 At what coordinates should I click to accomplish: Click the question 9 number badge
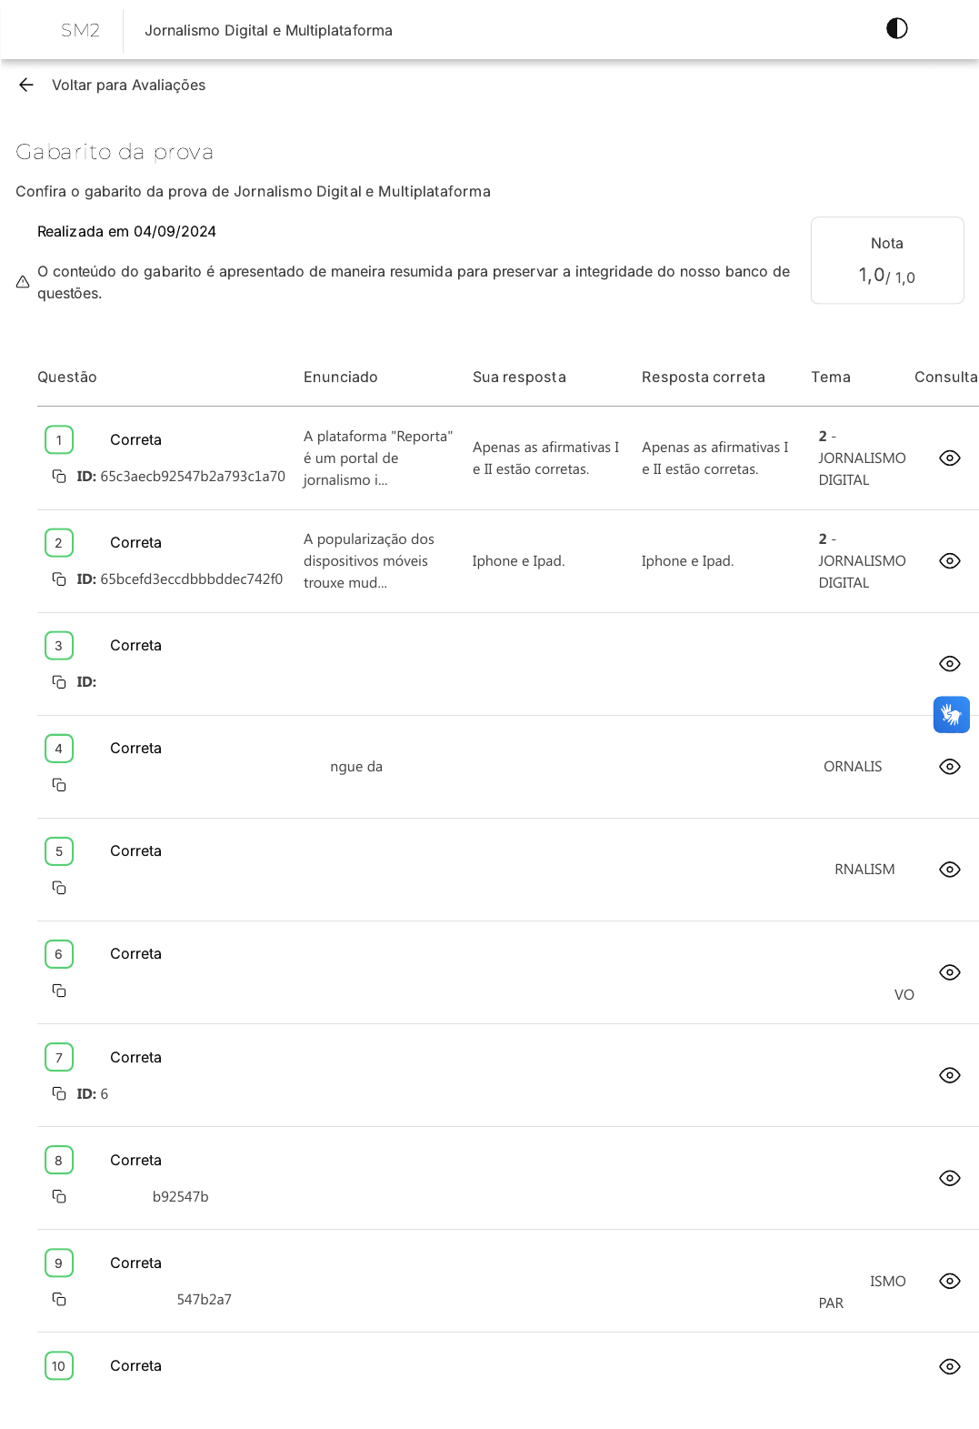59,1263
